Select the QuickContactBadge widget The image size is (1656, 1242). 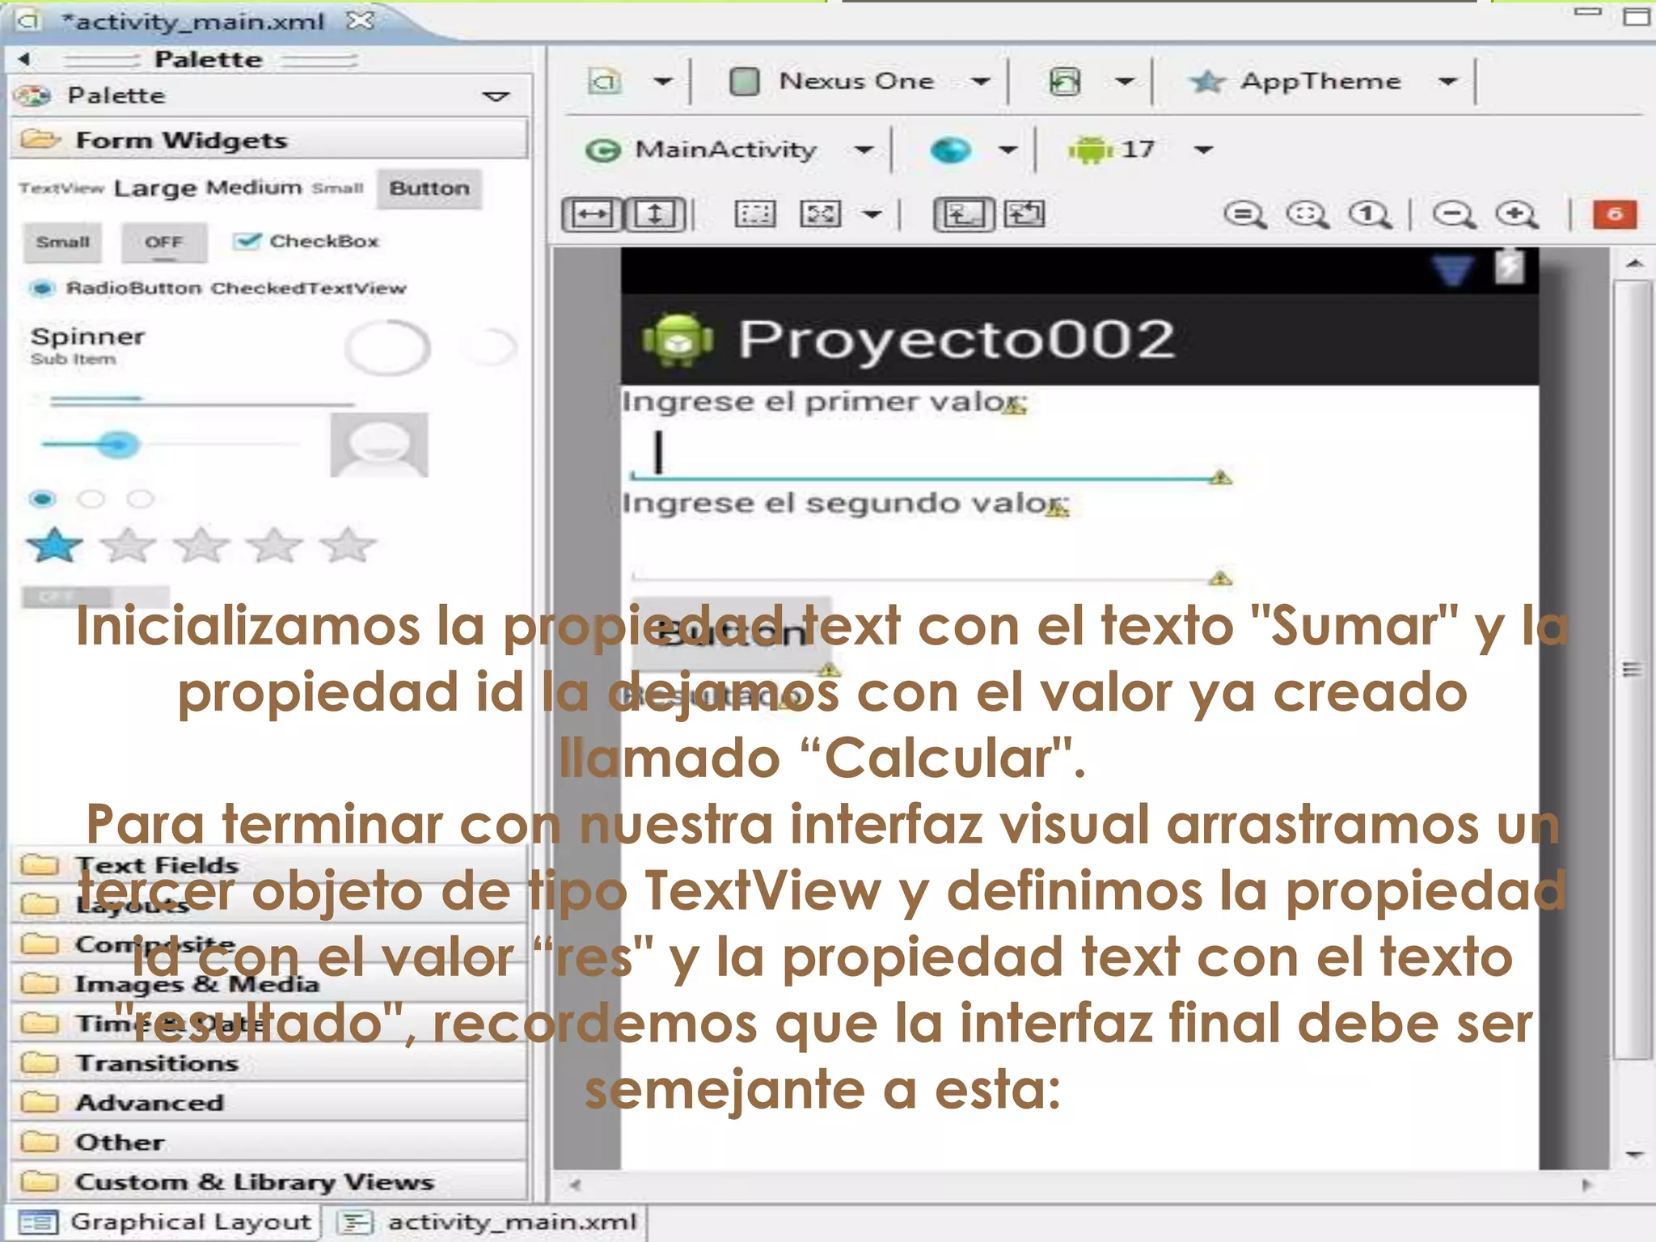point(379,445)
